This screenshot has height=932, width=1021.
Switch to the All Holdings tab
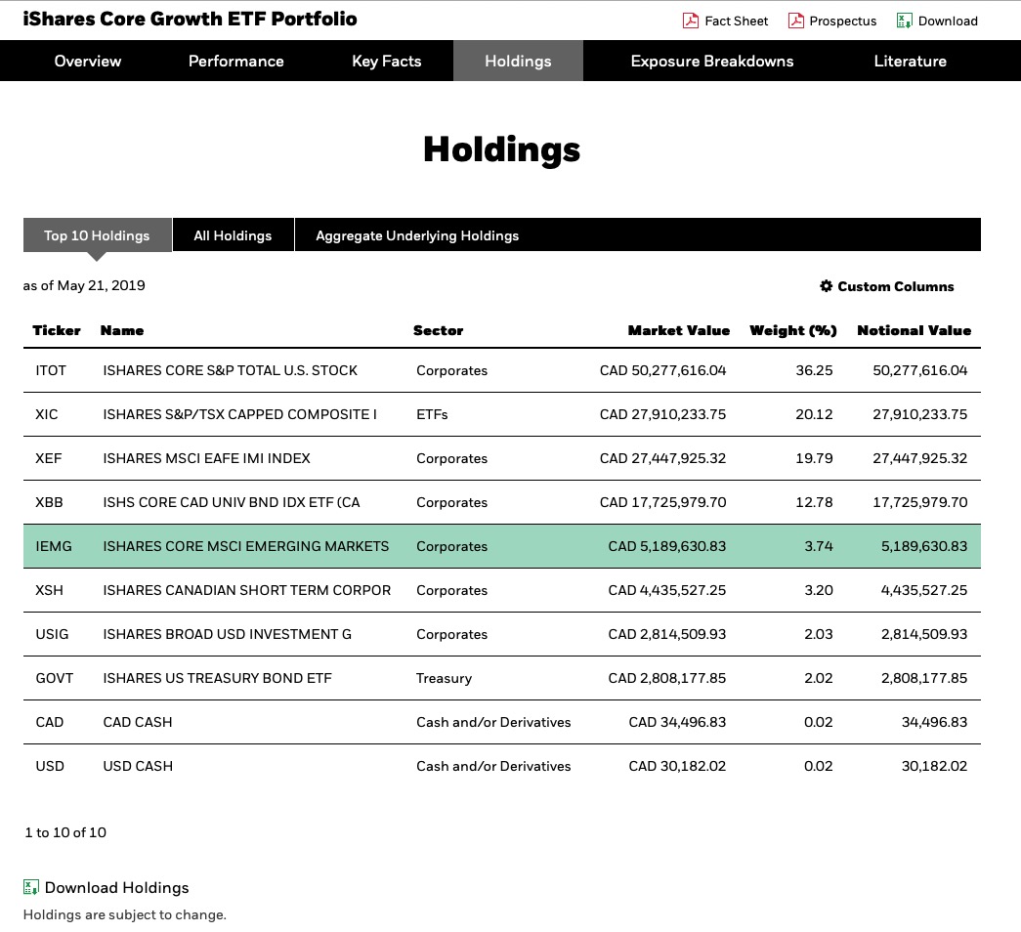(233, 235)
